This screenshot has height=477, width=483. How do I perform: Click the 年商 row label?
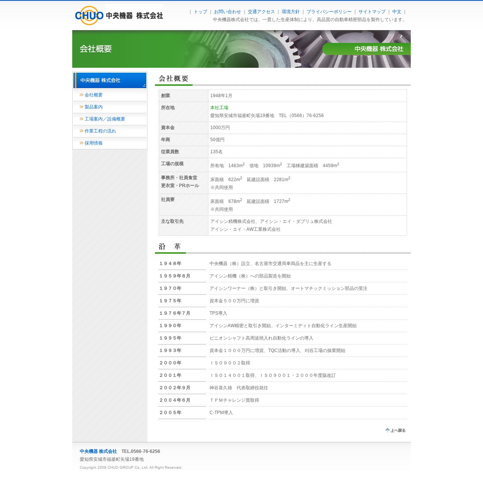pos(166,140)
